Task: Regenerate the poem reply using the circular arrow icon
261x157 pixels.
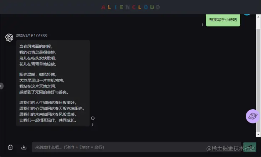Action: [93, 118]
